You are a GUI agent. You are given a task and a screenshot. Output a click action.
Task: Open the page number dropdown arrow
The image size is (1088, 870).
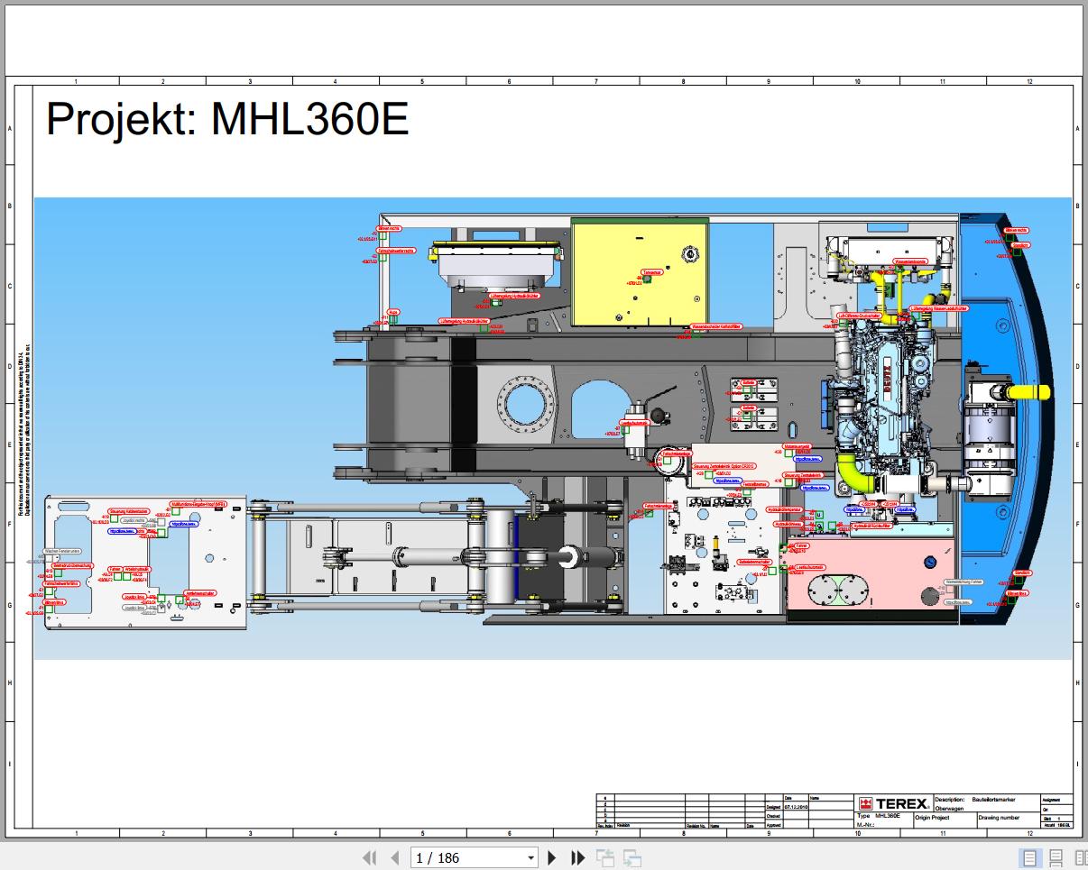pyautogui.click(x=530, y=858)
